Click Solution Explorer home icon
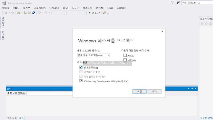 (211, 24)
